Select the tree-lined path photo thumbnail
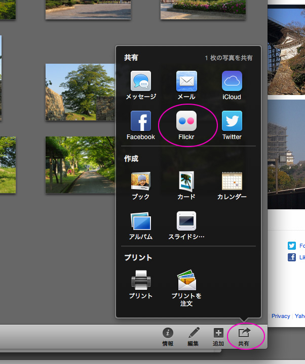This screenshot has height=364, width=305. pyautogui.click(x=81, y=165)
